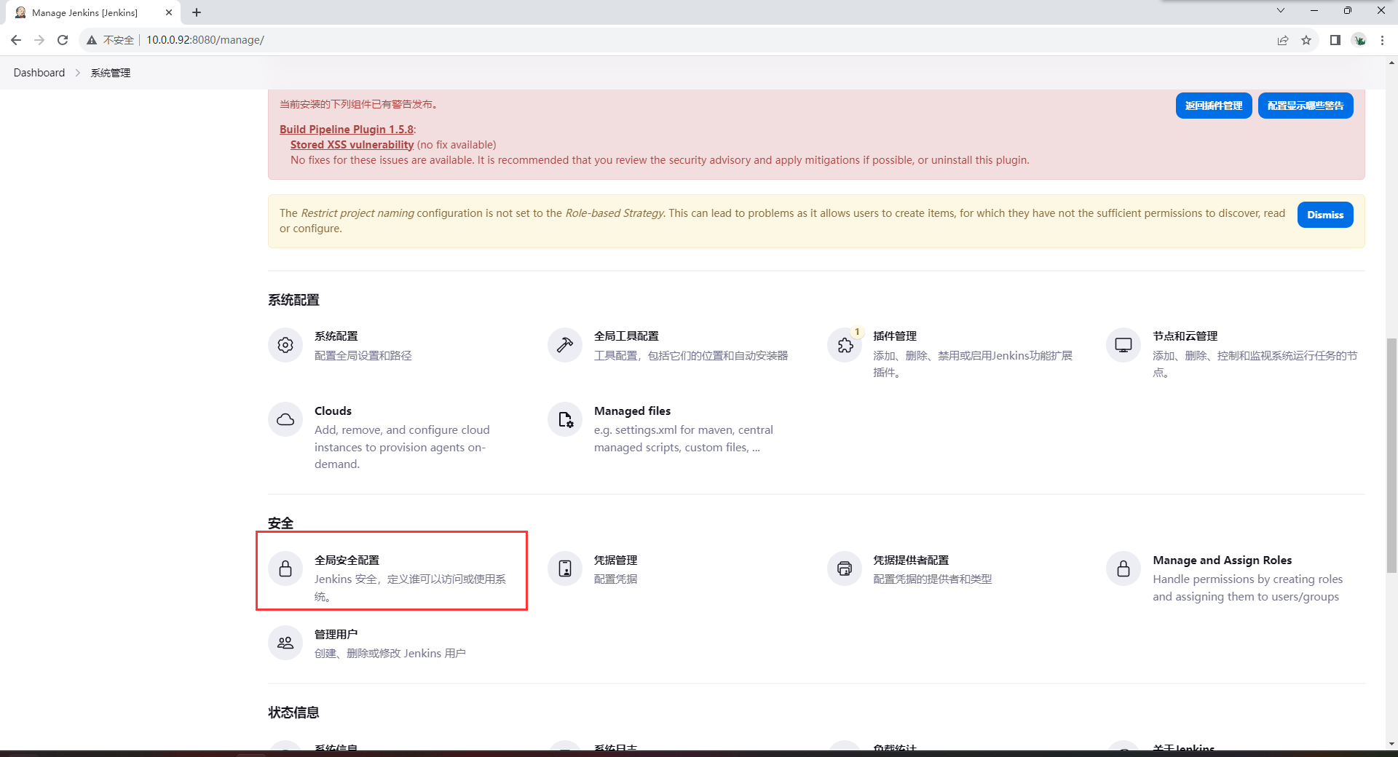Image resolution: width=1398 pixels, height=757 pixels.
Task: Follow the Stored XSS vulnerability link
Action: click(x=352, y=145)
